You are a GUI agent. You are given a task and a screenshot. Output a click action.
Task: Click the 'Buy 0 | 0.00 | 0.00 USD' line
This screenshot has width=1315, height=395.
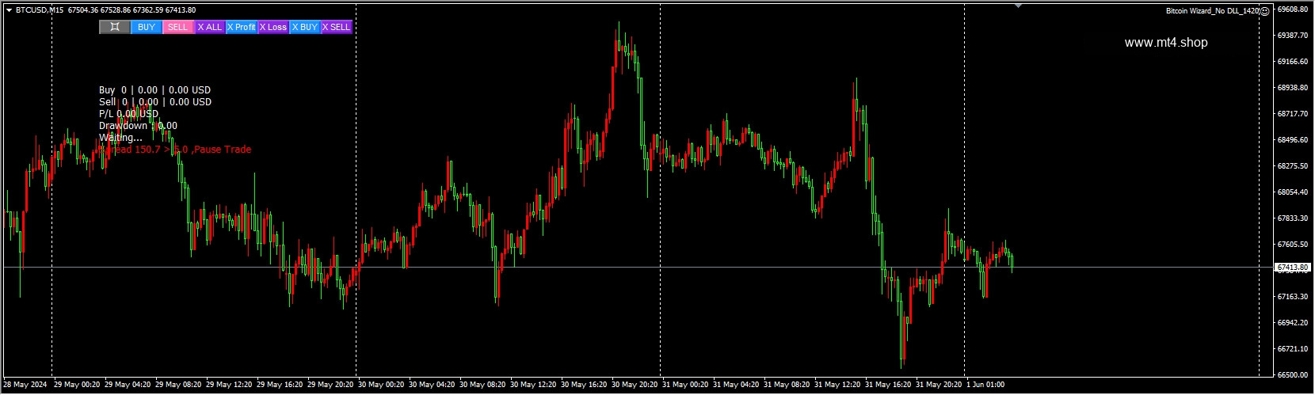tap(154, 90)
